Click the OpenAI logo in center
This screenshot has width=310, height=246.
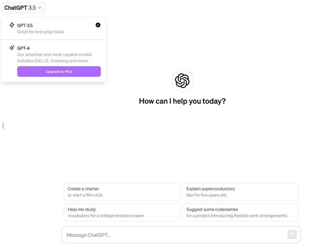tap(182, 80)
